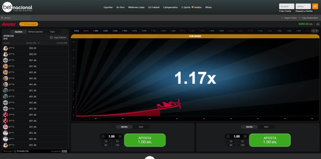Click the Usuário input field
The height and width of the screenshot is (159, 321).
pos(286,6)
